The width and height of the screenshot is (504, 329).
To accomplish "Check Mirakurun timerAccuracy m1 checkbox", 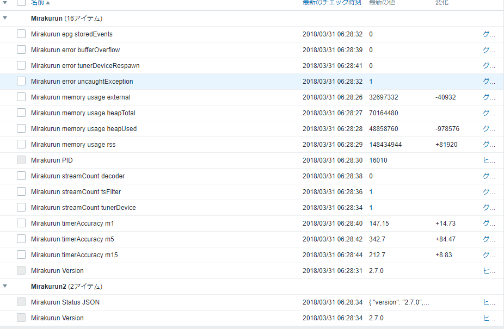I will 21,222.
